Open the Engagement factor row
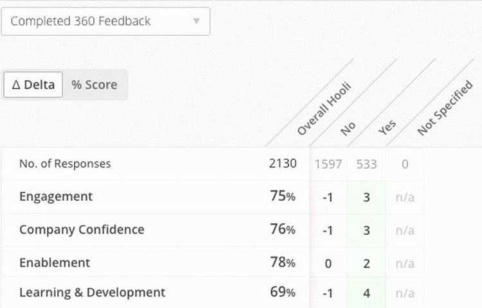This screenshot has width=482, height=308. tap(56, 196)
